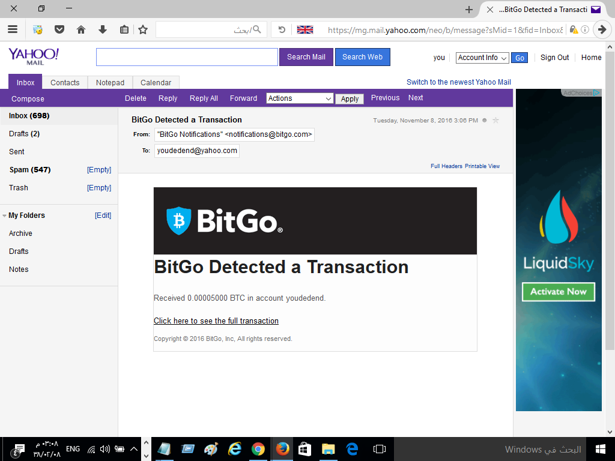Click the go arrow at address bar end

(x=602, y=29)
